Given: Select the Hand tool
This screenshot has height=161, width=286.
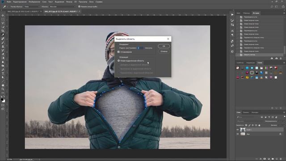Looking at the screenshot, I should point(3,85).
